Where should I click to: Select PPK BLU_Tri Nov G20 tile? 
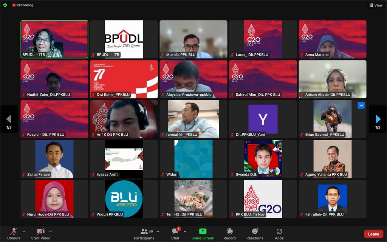263,199
